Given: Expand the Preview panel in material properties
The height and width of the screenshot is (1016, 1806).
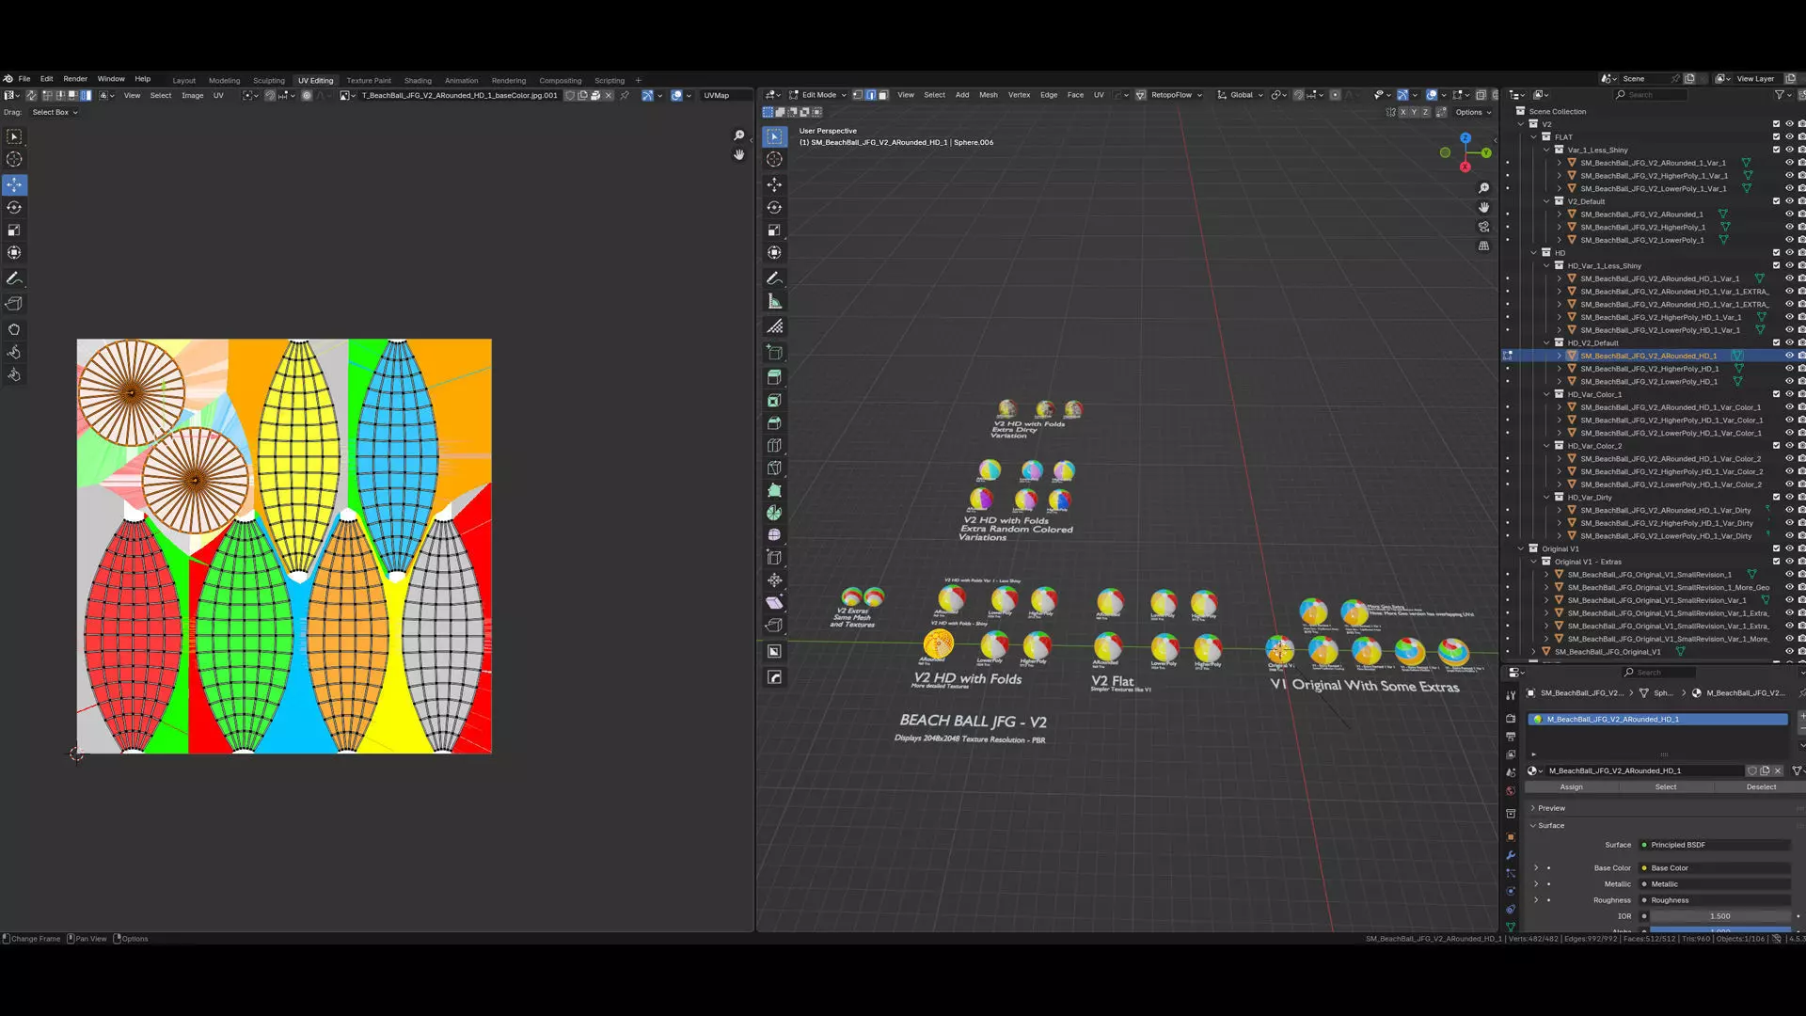Looking at the screenshot, I should [x=1550, y=808].
